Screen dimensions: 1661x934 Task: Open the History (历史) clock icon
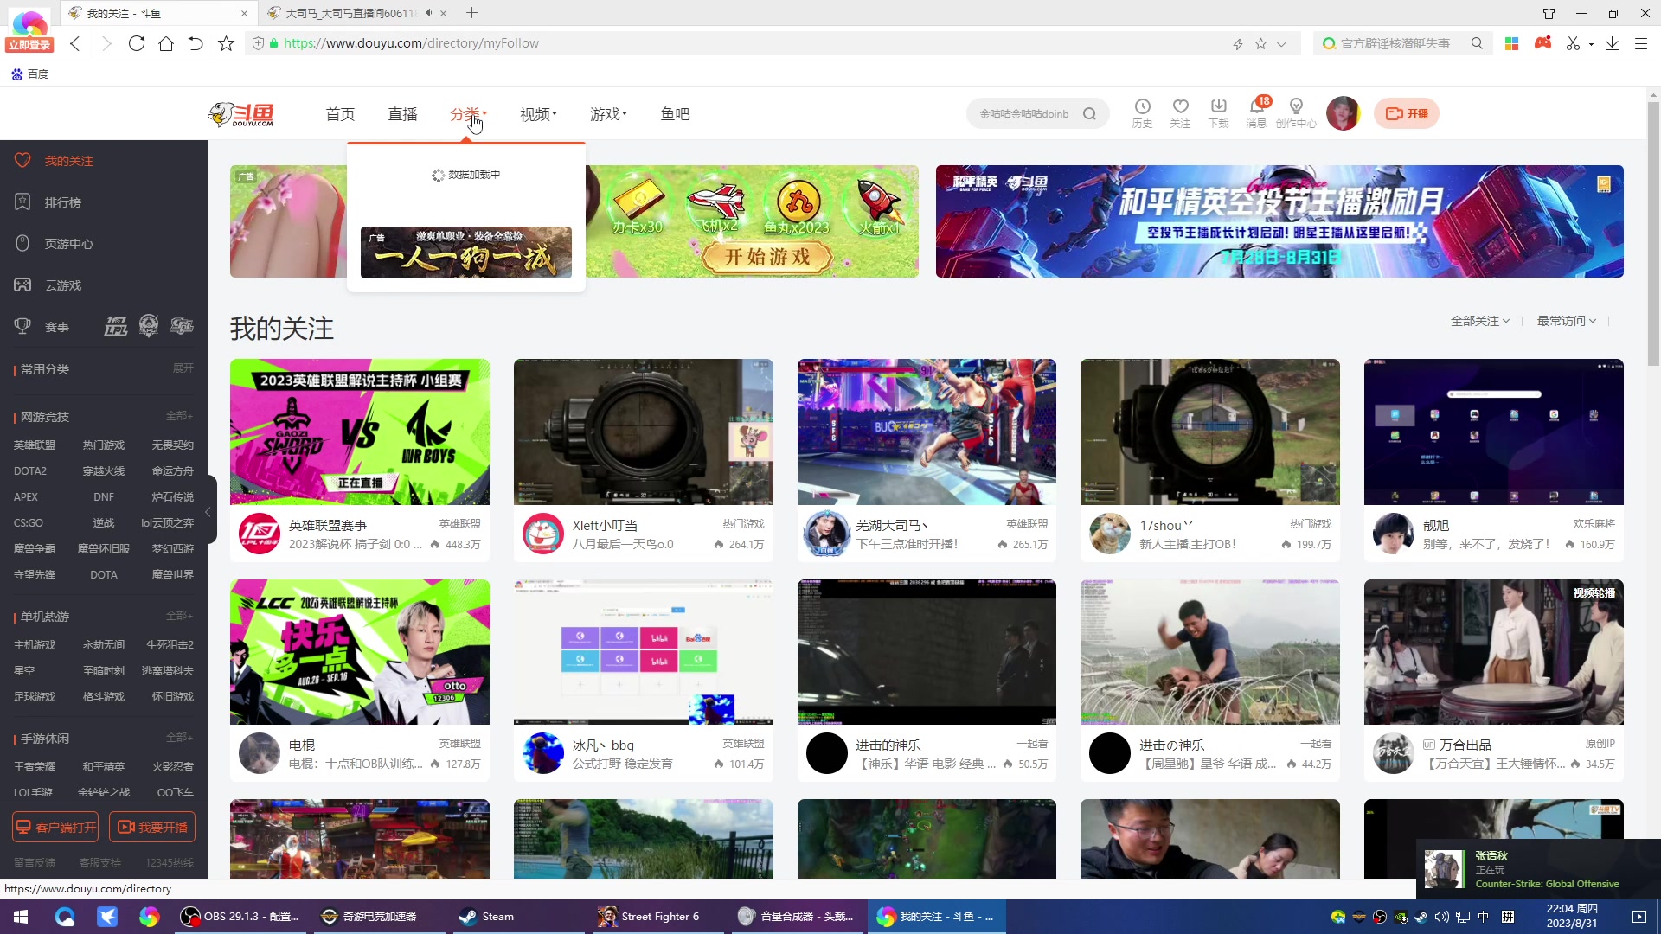(1142, 112)
